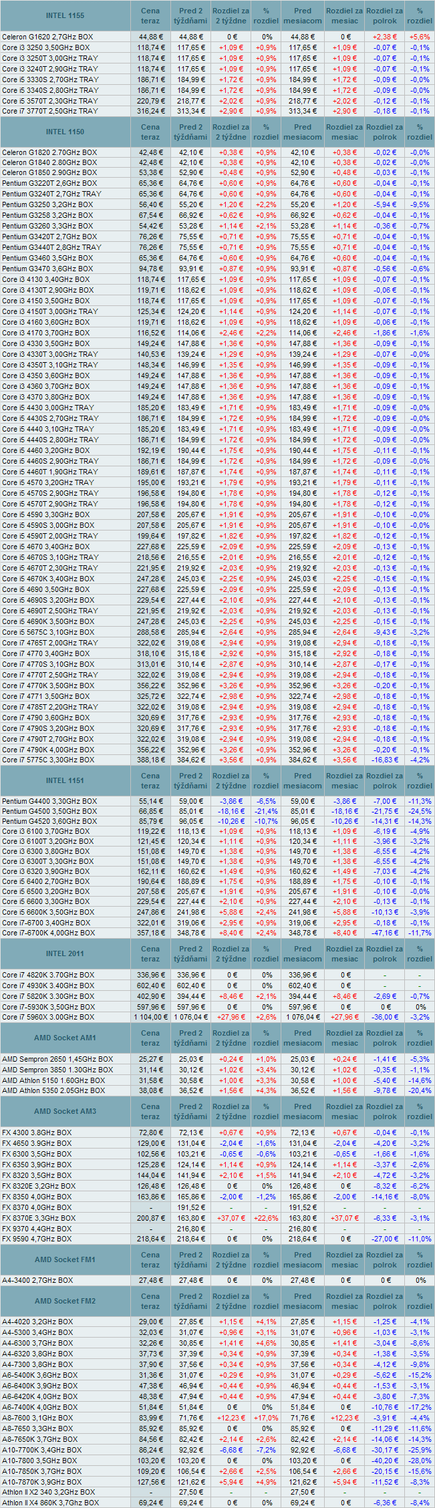435x1508 pixels.
Task: Select 'Athlon II X2 340 3,2GHz BOX' product name
Action: [49, 1492]
